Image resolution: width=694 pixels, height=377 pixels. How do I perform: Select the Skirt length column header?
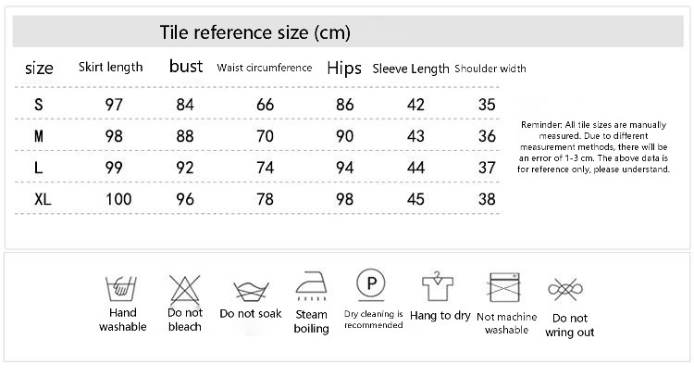[111, 68]
